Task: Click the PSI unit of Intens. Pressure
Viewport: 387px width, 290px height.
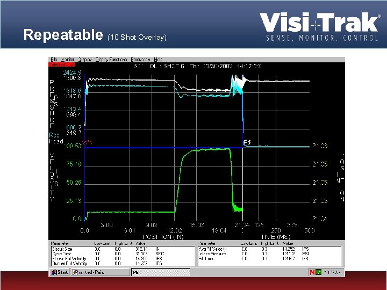Action: click(305, 253)
